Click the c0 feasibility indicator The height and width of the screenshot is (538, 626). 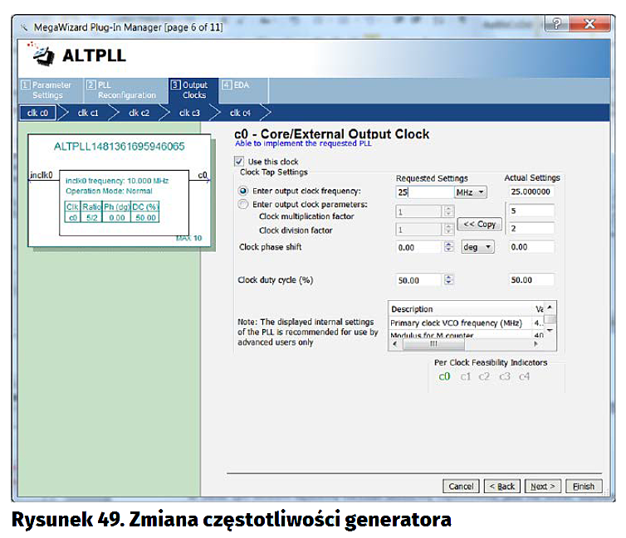tap(444, 376)
